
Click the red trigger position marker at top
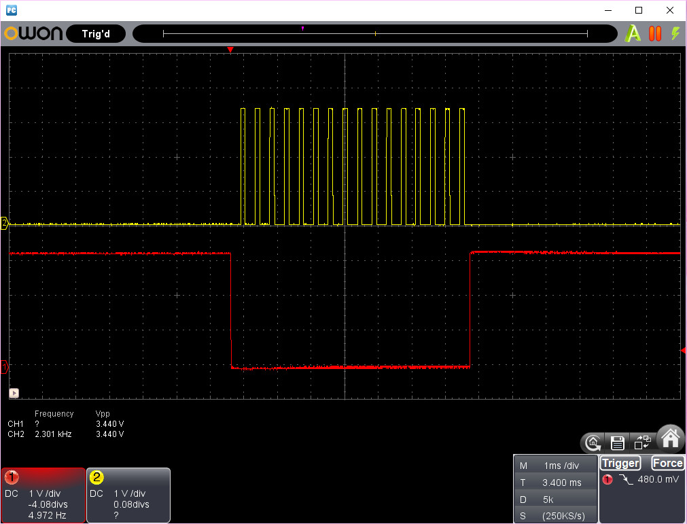(x=230, y=50)
